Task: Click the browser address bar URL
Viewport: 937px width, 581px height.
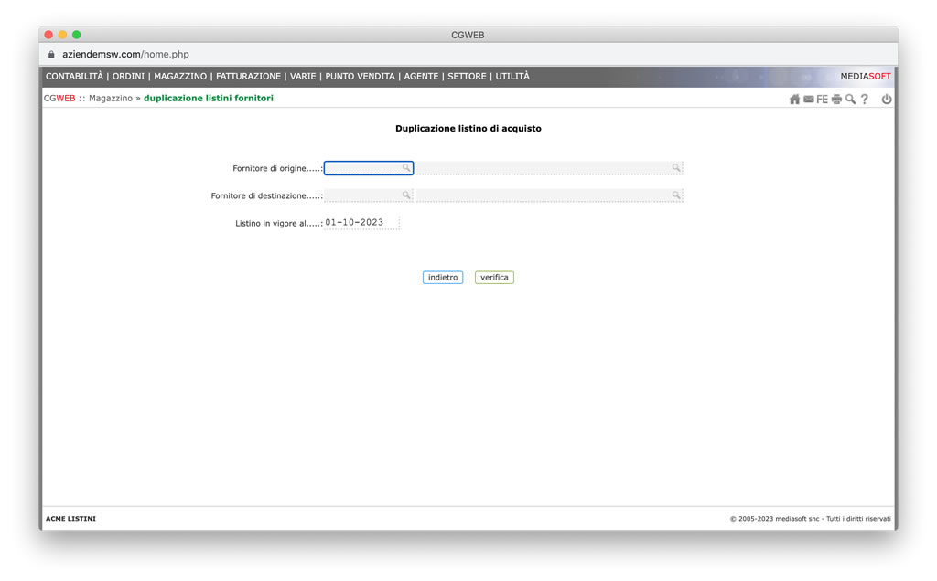Action: 125,54
